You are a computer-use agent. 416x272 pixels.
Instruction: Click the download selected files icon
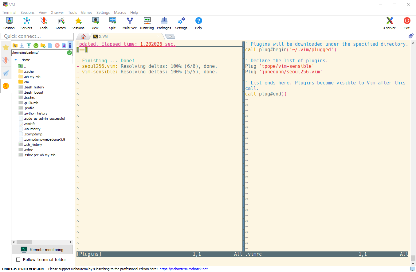click(22, 45)
